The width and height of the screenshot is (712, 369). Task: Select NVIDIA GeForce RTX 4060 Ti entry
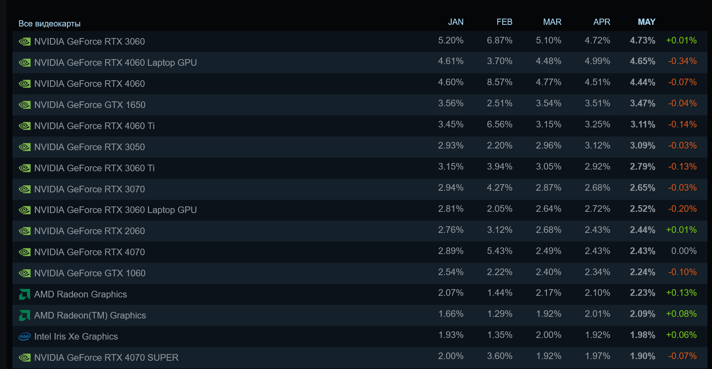tap(94, 126)
